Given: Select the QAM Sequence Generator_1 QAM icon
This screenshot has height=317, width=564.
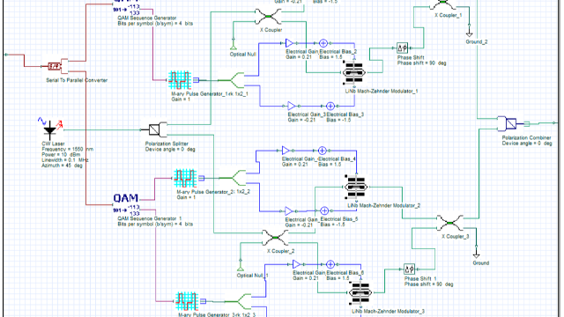Looking at the screenshot, I should pos(126,203).
